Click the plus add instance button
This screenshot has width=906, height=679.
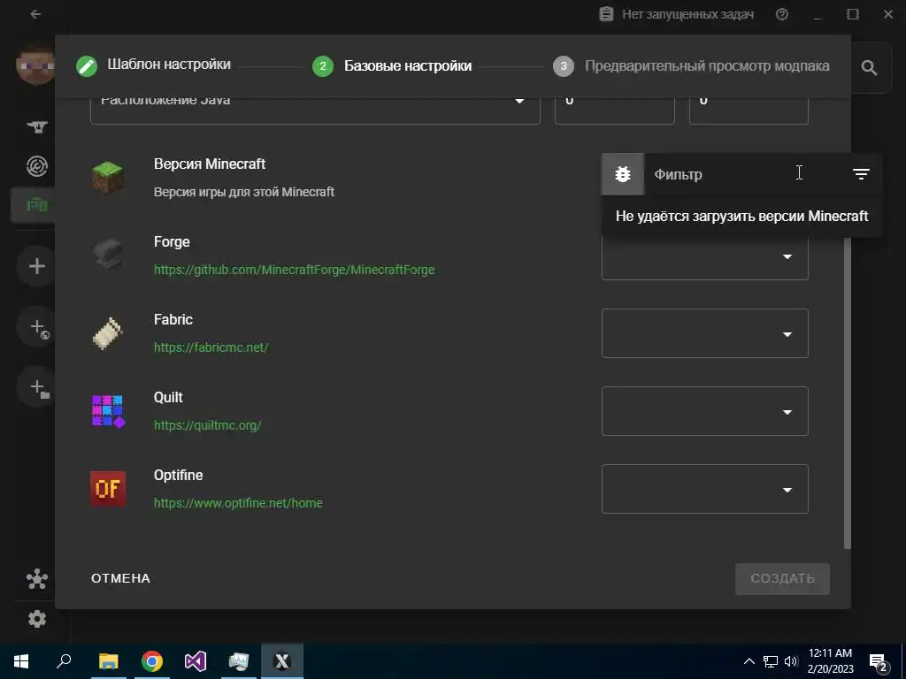tap(37, 266)
